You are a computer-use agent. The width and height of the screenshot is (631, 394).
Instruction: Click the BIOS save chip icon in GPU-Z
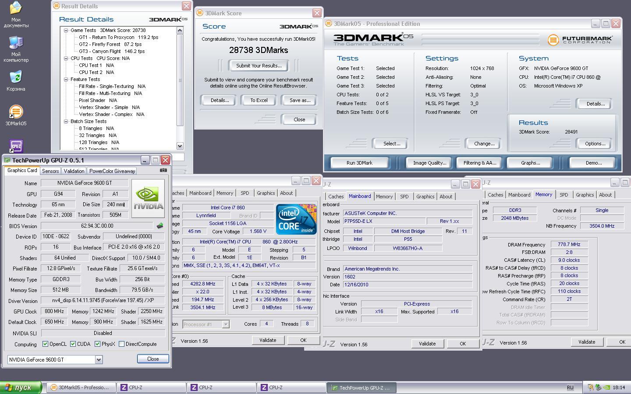[160, 226]
